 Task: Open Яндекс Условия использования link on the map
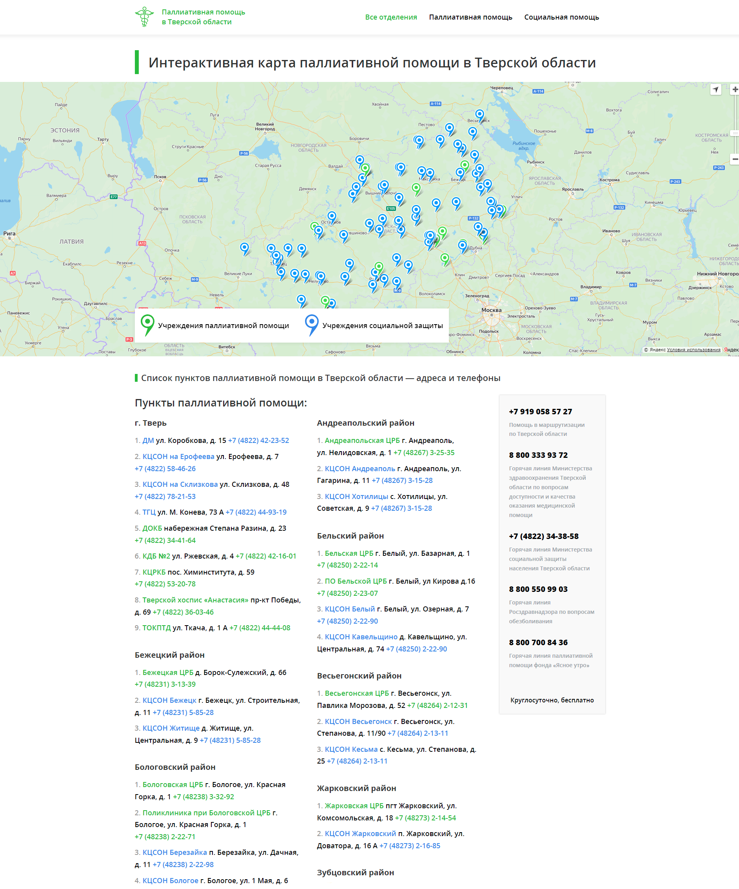(693, 350)
